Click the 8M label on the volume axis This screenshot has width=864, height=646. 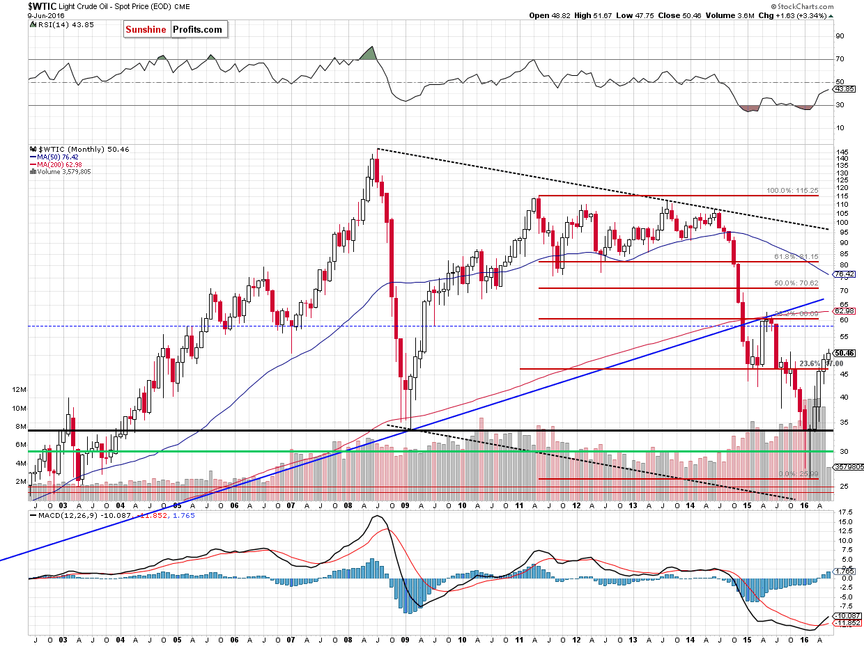[x=22, y=427]
